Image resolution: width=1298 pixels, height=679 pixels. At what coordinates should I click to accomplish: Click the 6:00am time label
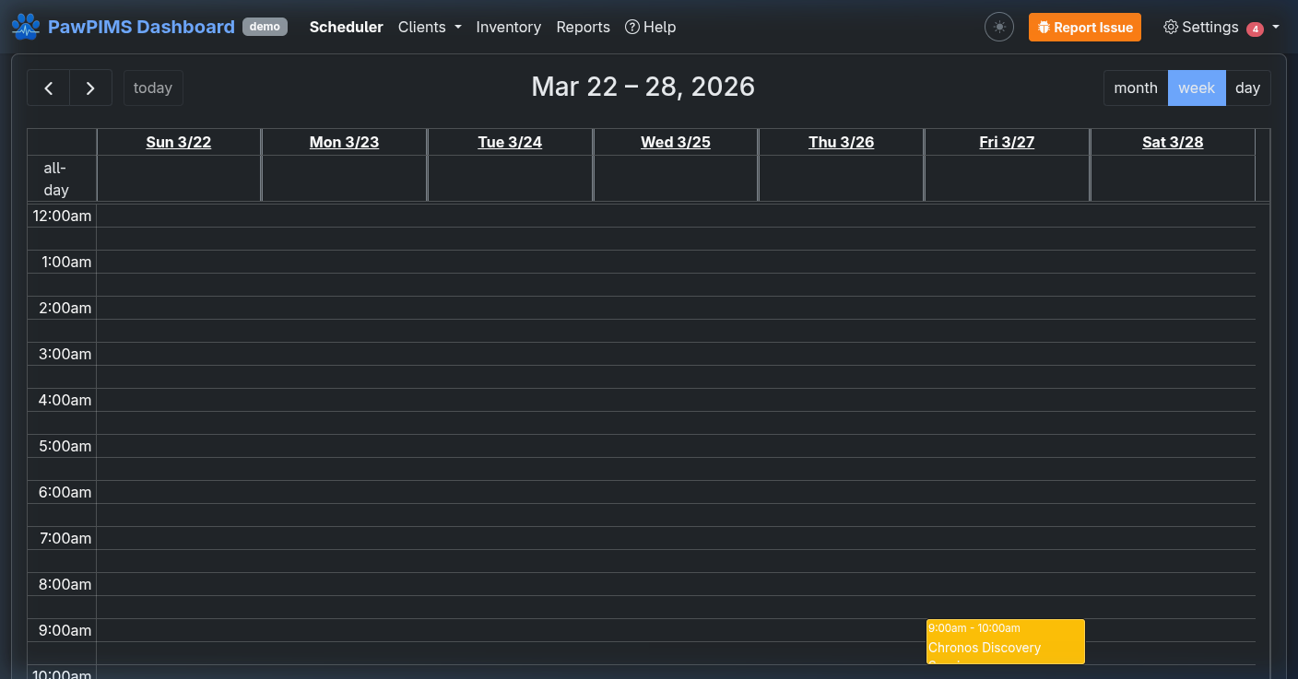tap(65, 492)
